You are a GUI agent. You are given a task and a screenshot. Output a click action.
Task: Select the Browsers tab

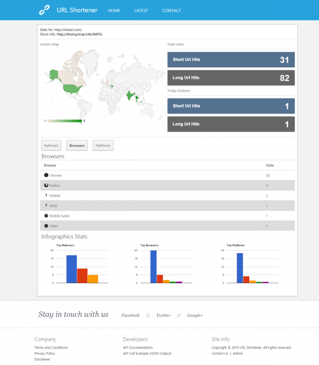click(x=77, y=145)
